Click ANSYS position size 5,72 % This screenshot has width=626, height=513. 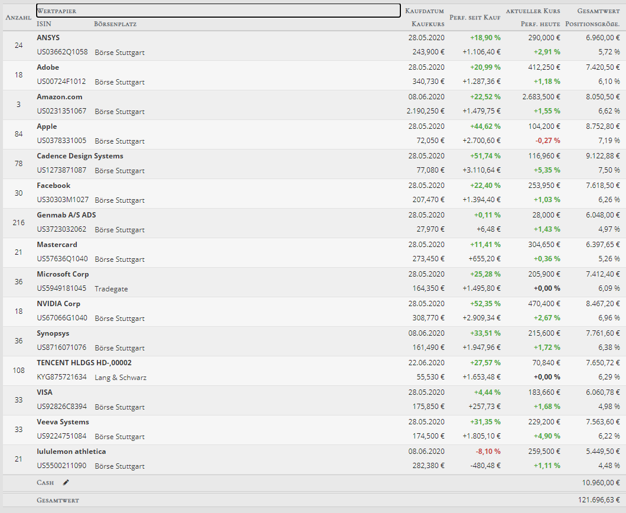point(609,51)
